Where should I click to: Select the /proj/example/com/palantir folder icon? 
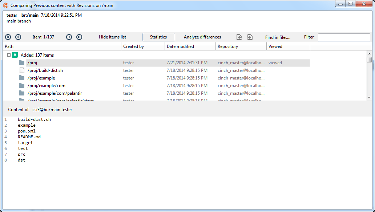[22, 93]
